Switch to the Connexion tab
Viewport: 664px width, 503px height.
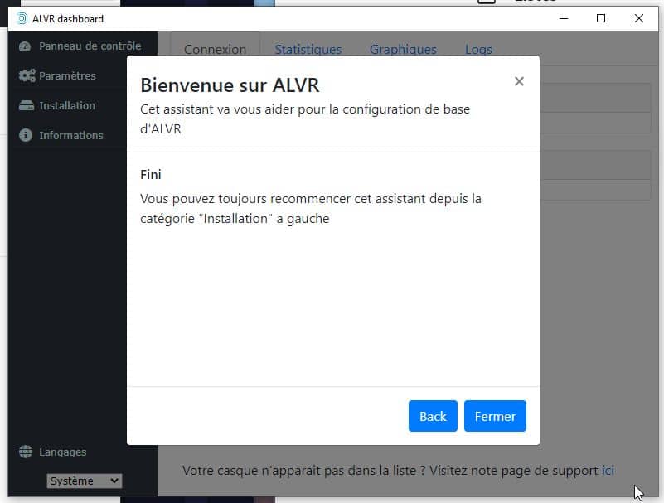coord(215,50)
